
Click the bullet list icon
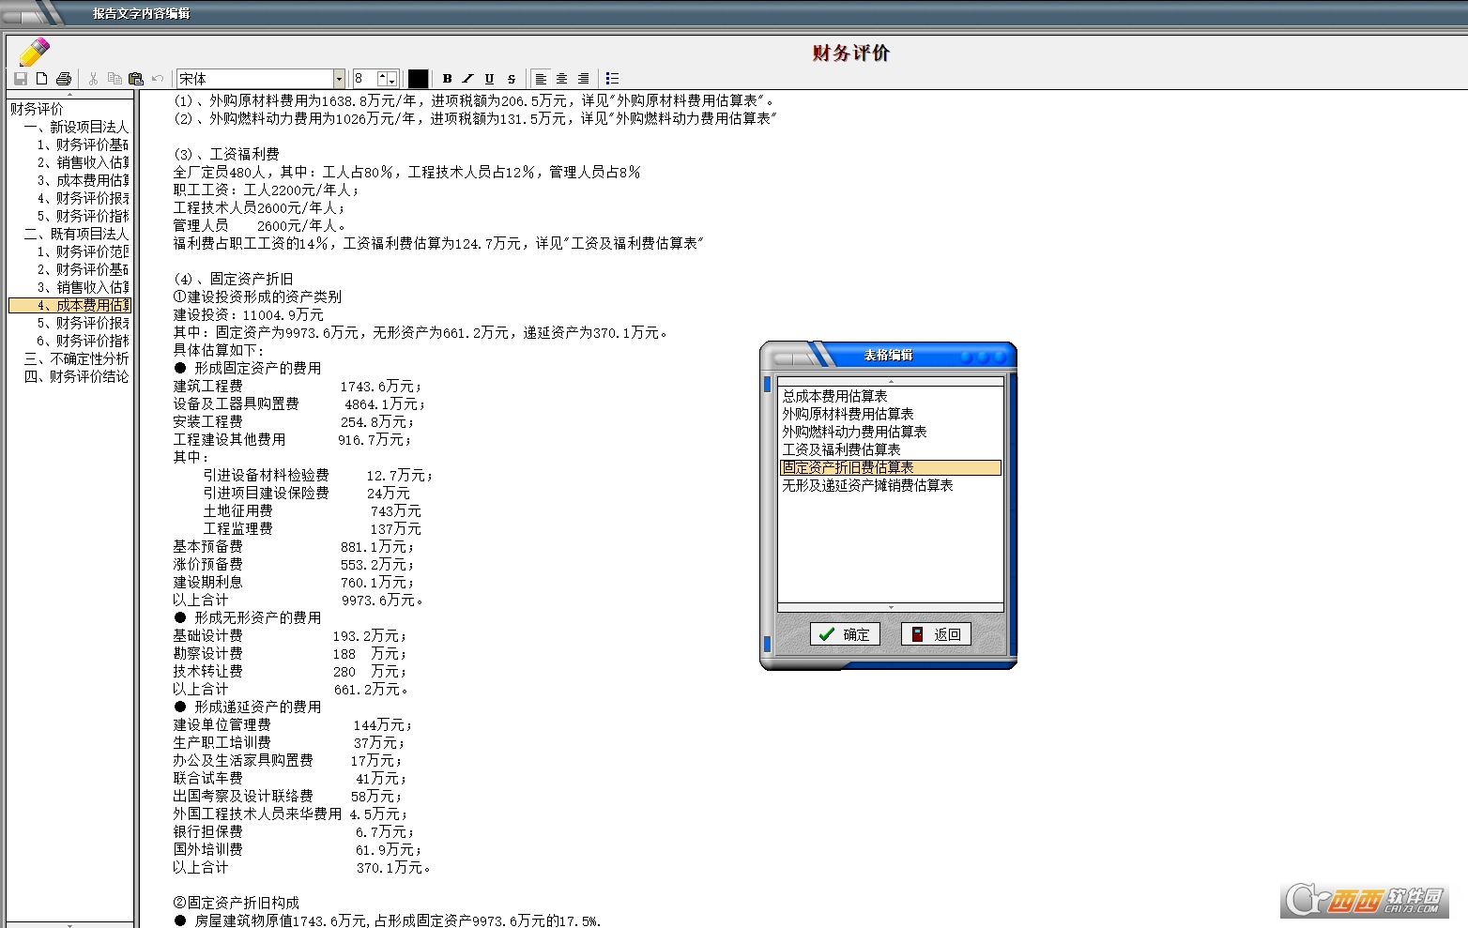coord(612,79)
